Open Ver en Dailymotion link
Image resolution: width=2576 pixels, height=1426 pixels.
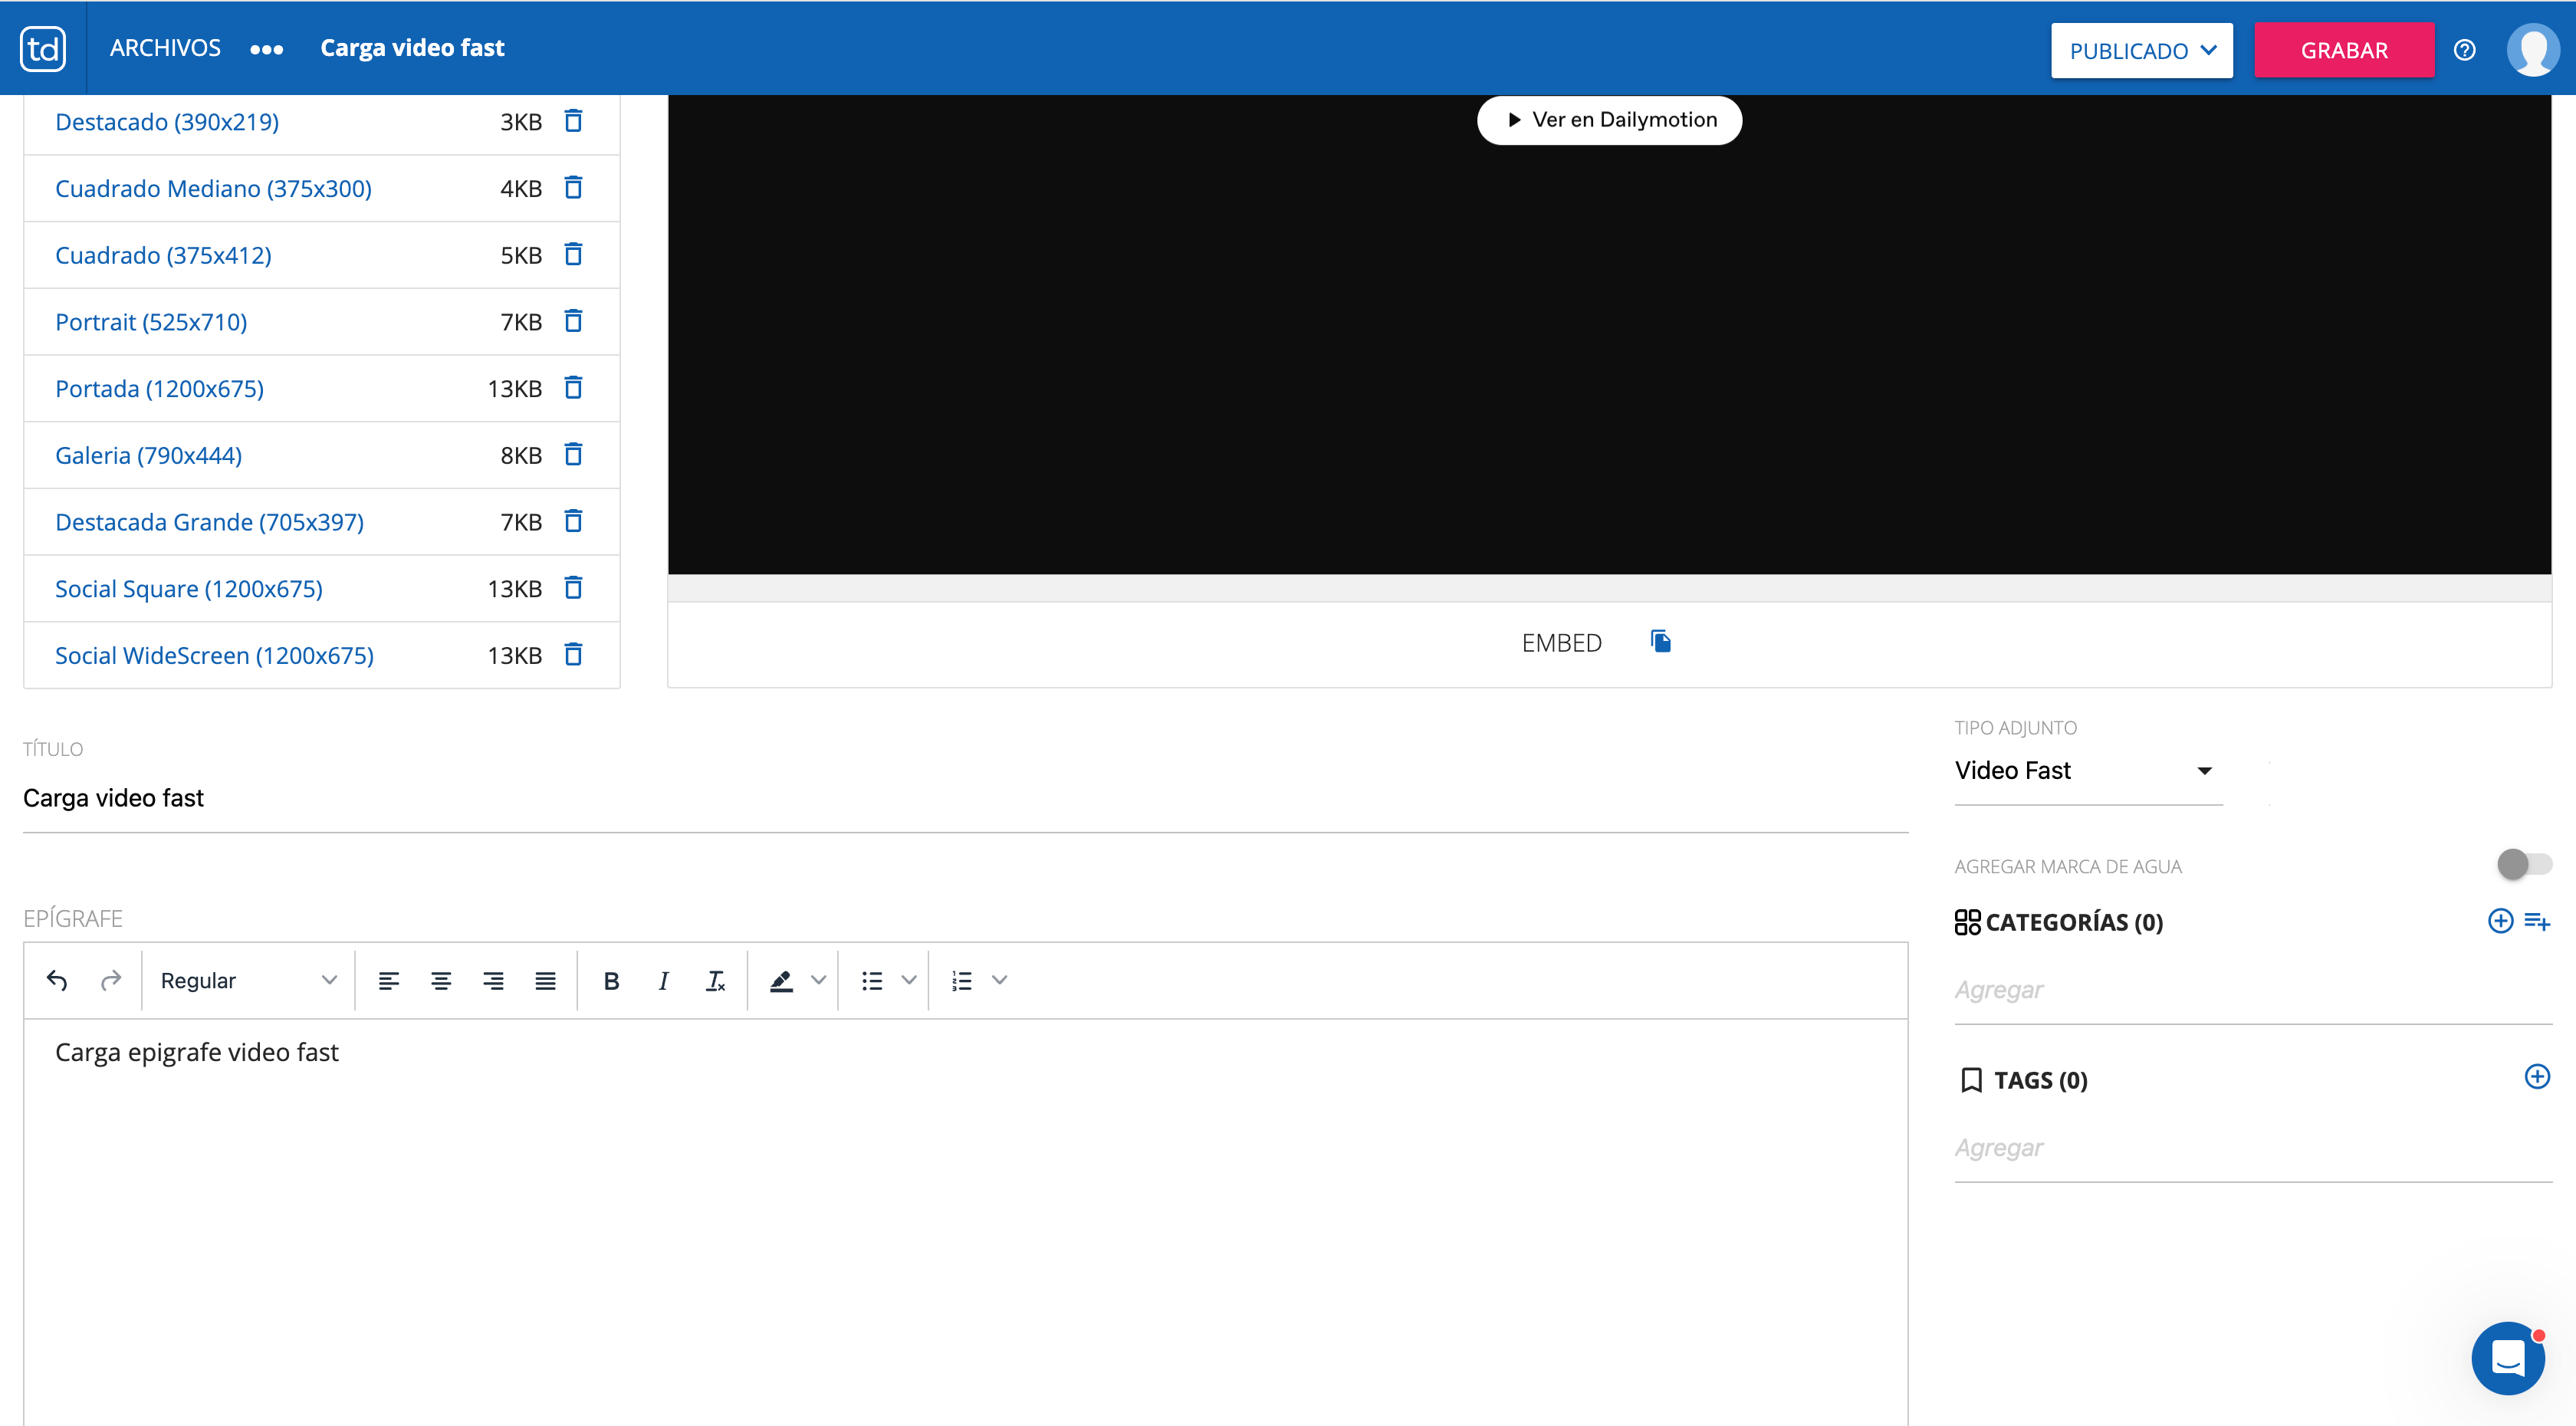point(1609,120)
